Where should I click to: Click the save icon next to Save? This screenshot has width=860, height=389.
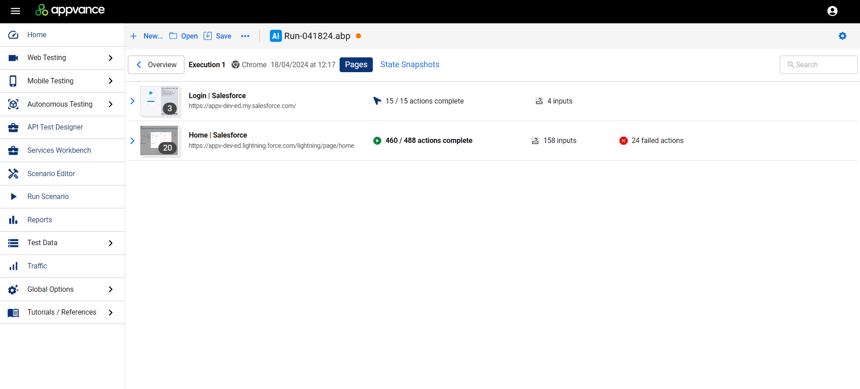208,36
